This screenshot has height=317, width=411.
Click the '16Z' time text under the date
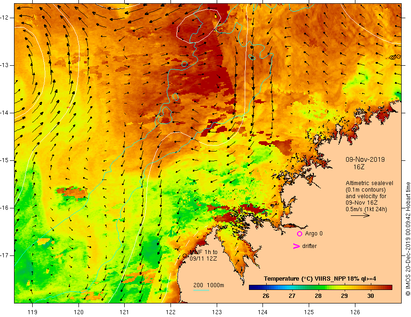coord(359,167)
